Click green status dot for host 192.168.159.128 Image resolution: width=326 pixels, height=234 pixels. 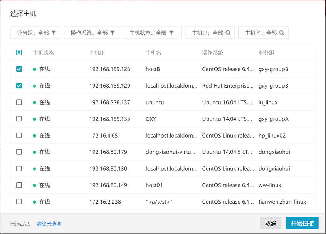tap(35, 70)
